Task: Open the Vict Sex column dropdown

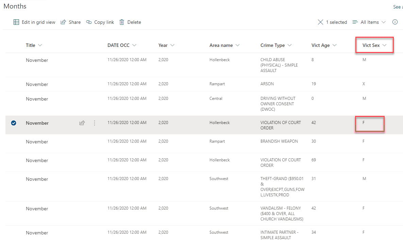Action: (x=385, y=45)
